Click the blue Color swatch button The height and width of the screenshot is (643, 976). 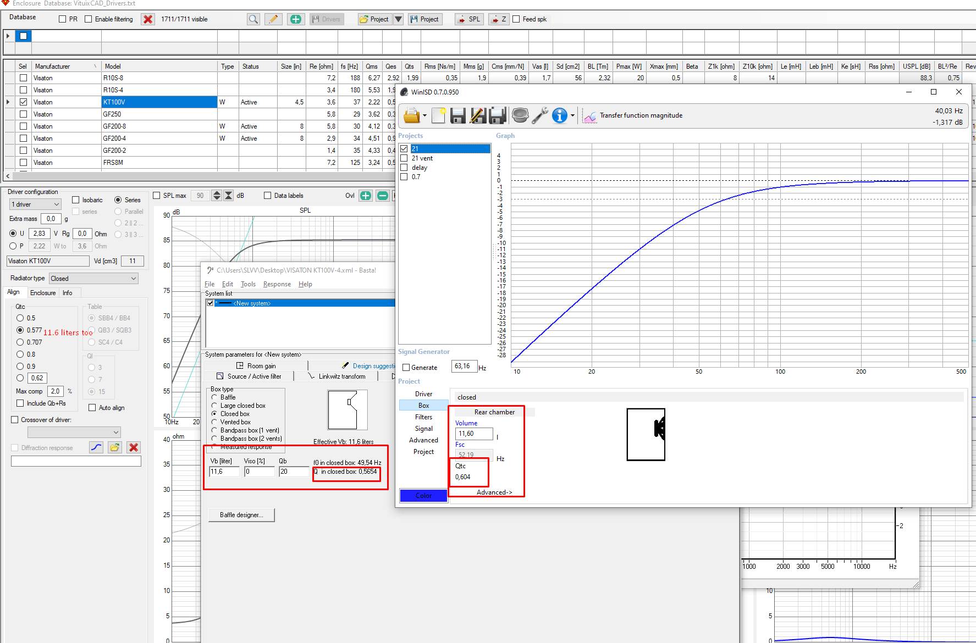423,496
